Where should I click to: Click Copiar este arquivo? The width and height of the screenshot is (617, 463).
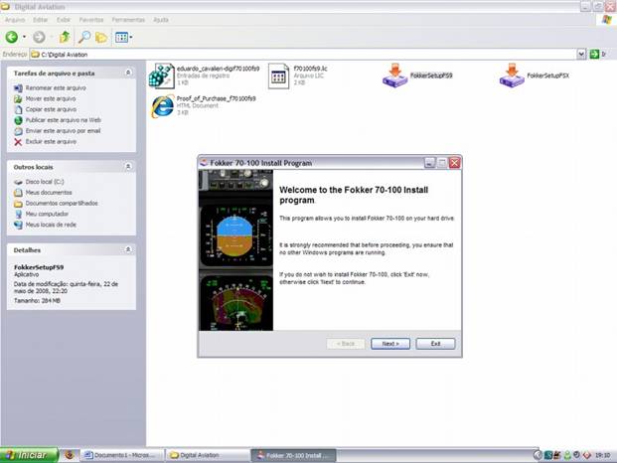[x=51, y=109]
